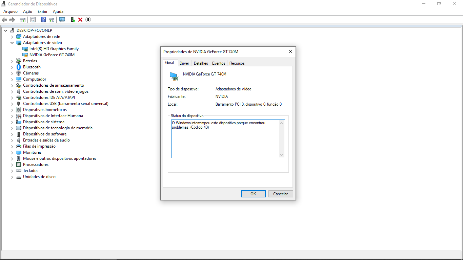This screenshot has width=463, height=260.
Task: Click the Cancelar button
Action: point(281,194)
